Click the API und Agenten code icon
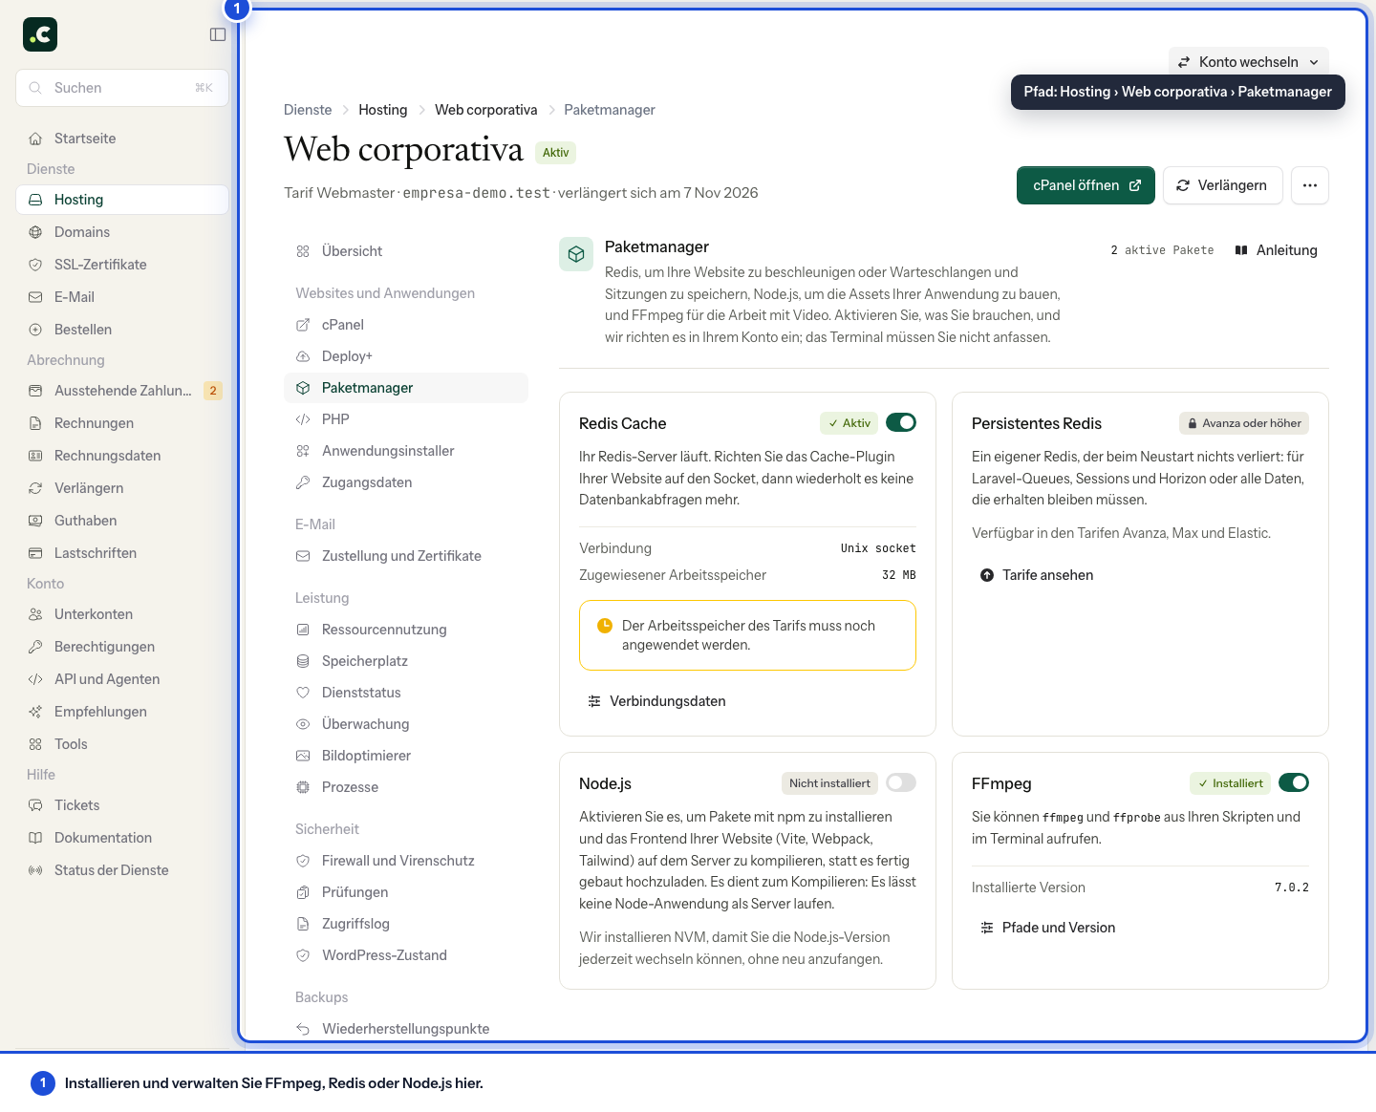The height and width of the screenshot is (1112, 1376). click(35, 679)
